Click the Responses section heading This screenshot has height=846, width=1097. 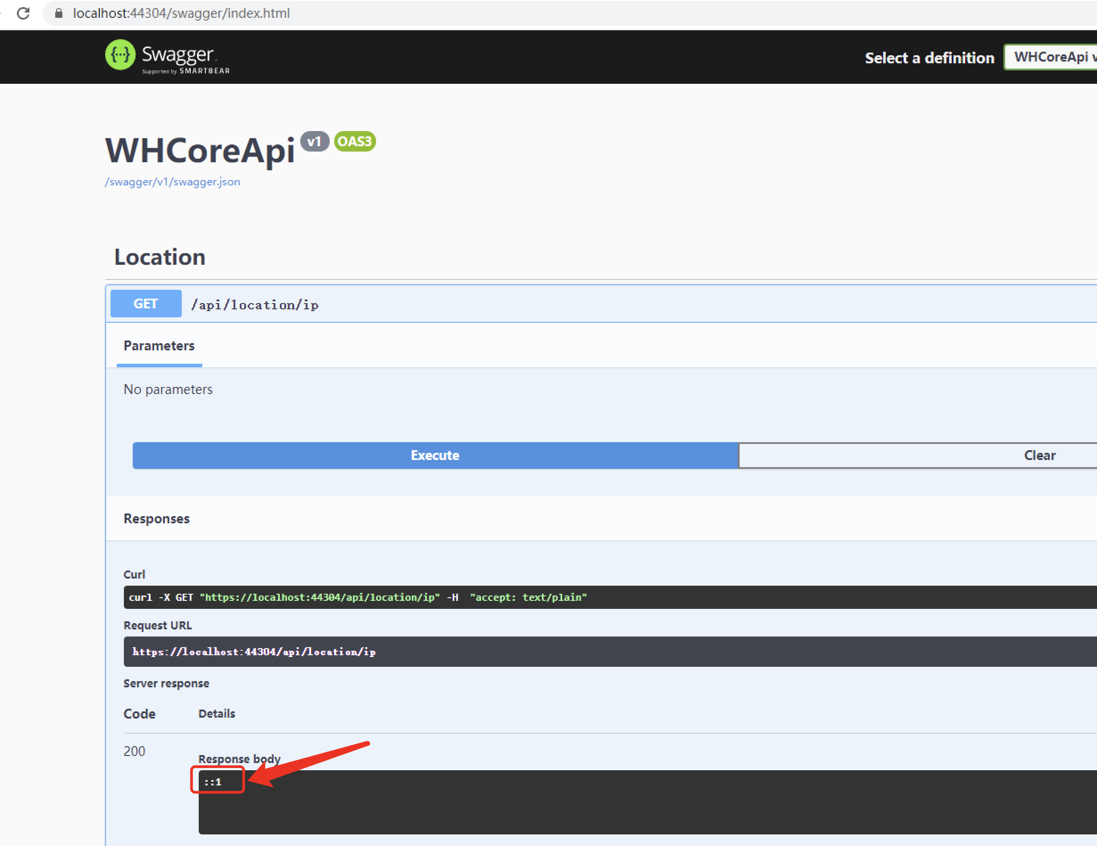(x=156, y=518)
